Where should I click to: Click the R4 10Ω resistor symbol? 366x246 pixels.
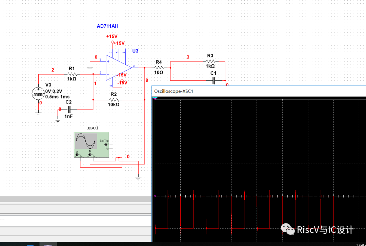[158, 68]
